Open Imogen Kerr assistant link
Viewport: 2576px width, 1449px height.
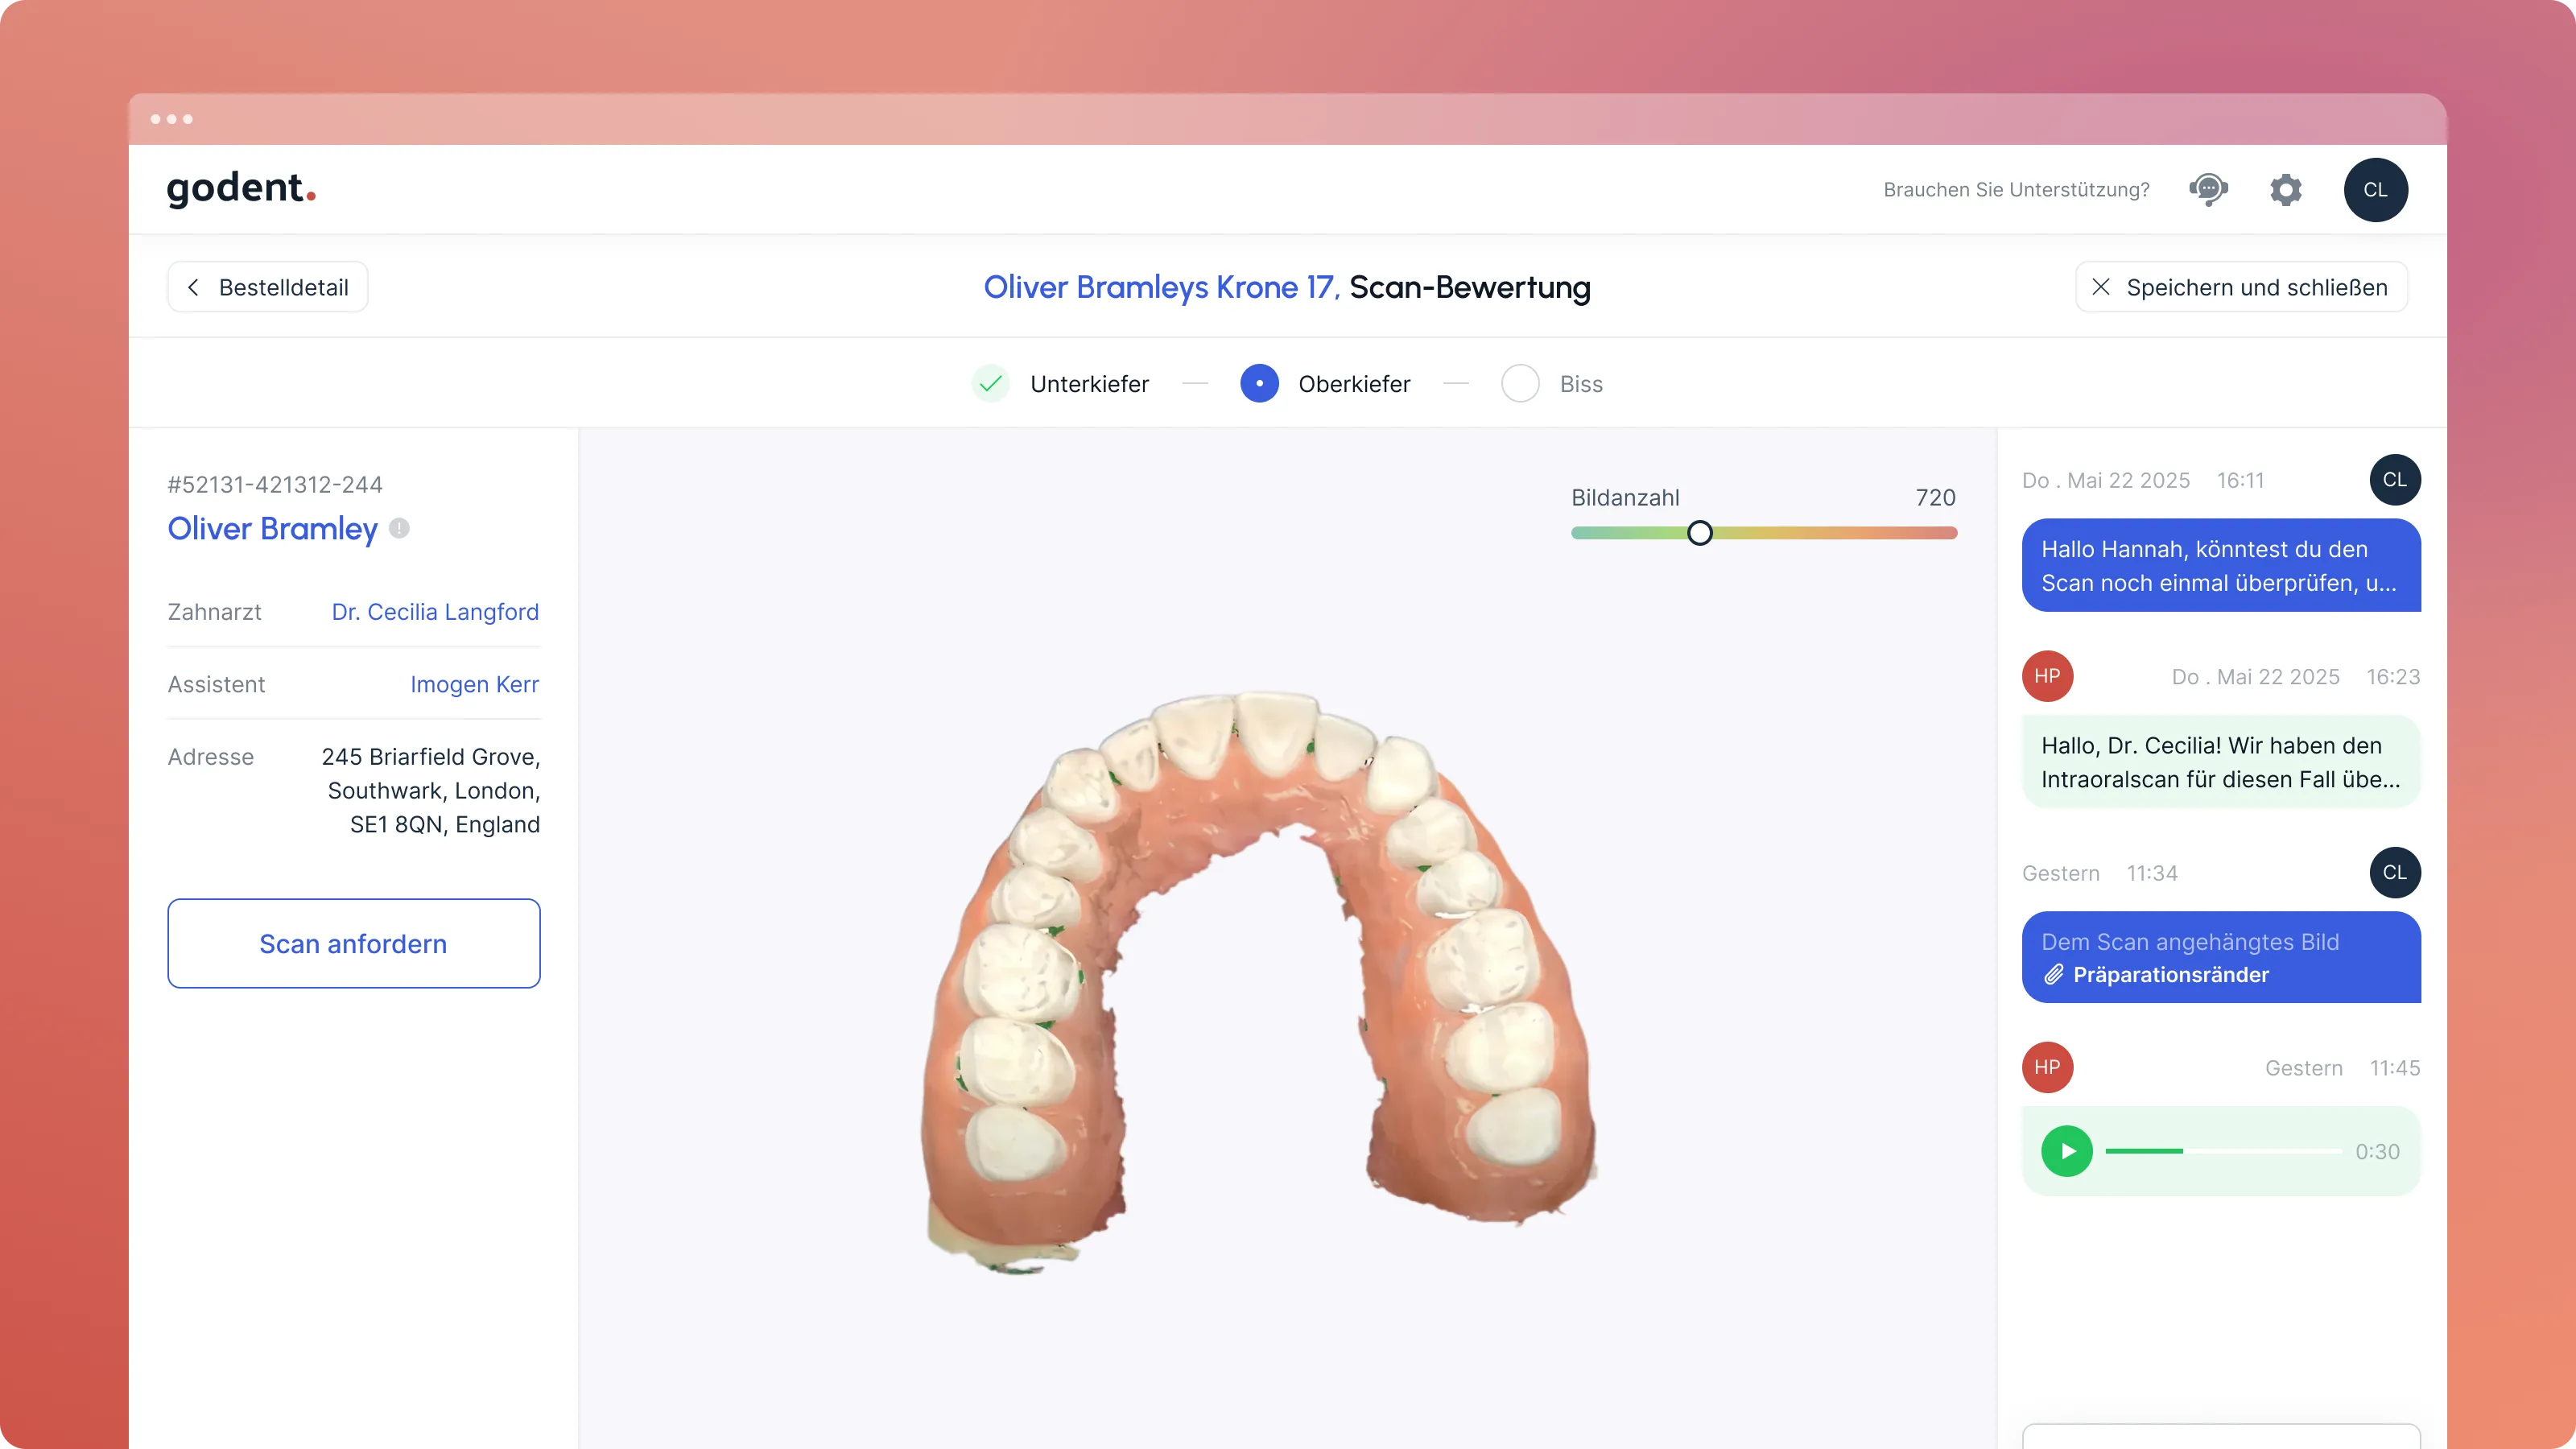click(x=474, y=684)
